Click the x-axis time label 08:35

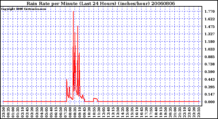[75, 112]
